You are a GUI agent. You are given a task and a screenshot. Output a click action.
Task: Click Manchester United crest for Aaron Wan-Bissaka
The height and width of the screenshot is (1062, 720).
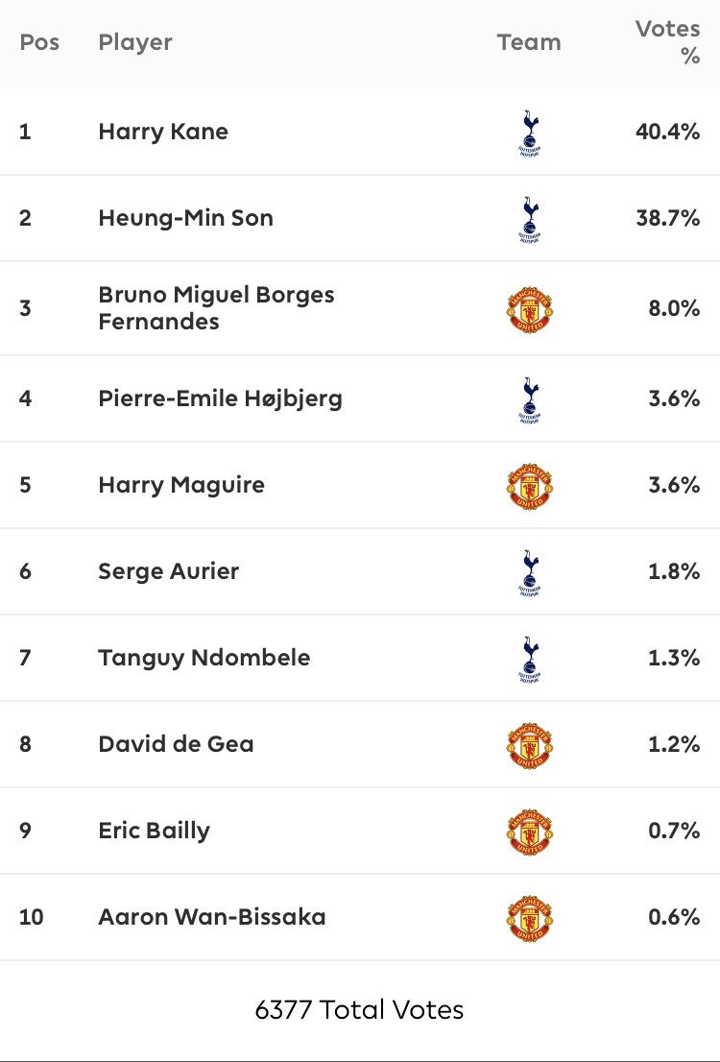(x=529, y=918)
